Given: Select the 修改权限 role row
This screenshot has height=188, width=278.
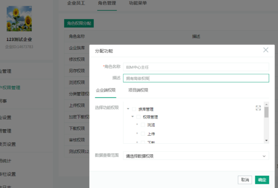Looking at the screenshot, I should [x=77, y=59].
